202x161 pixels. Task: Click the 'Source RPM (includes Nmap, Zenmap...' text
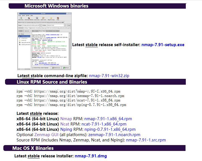(71, 140)
